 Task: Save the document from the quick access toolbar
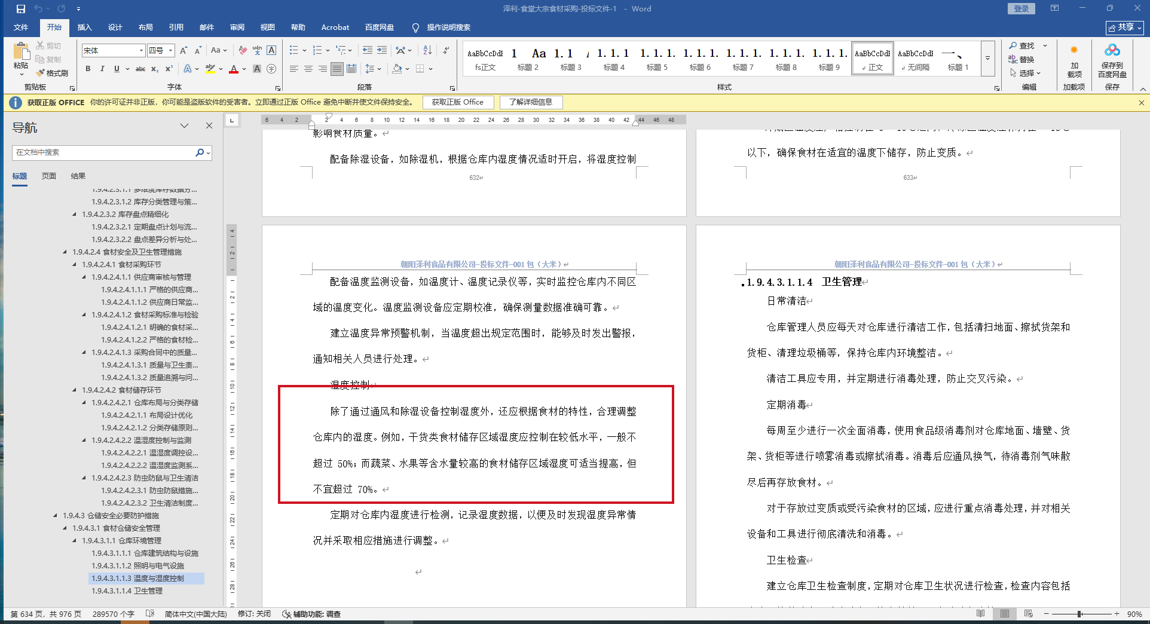[x=21, y=9]
